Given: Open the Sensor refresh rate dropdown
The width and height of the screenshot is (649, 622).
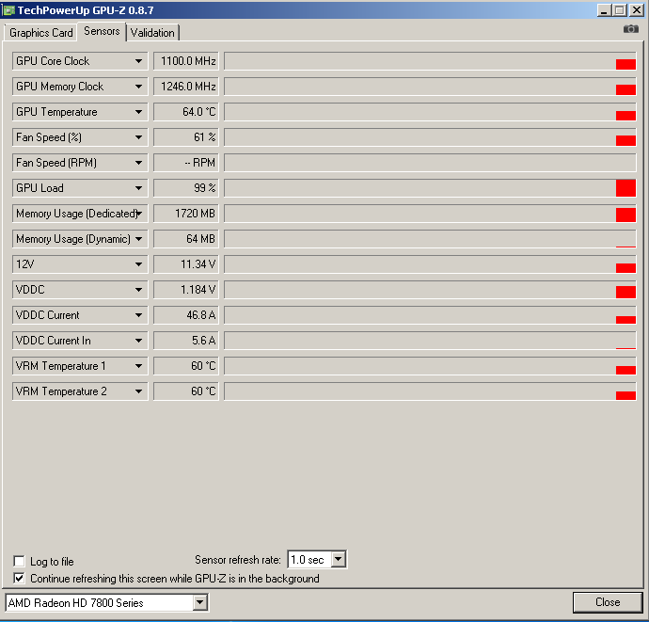Looking at the screenshot, I should pos(339,560).
